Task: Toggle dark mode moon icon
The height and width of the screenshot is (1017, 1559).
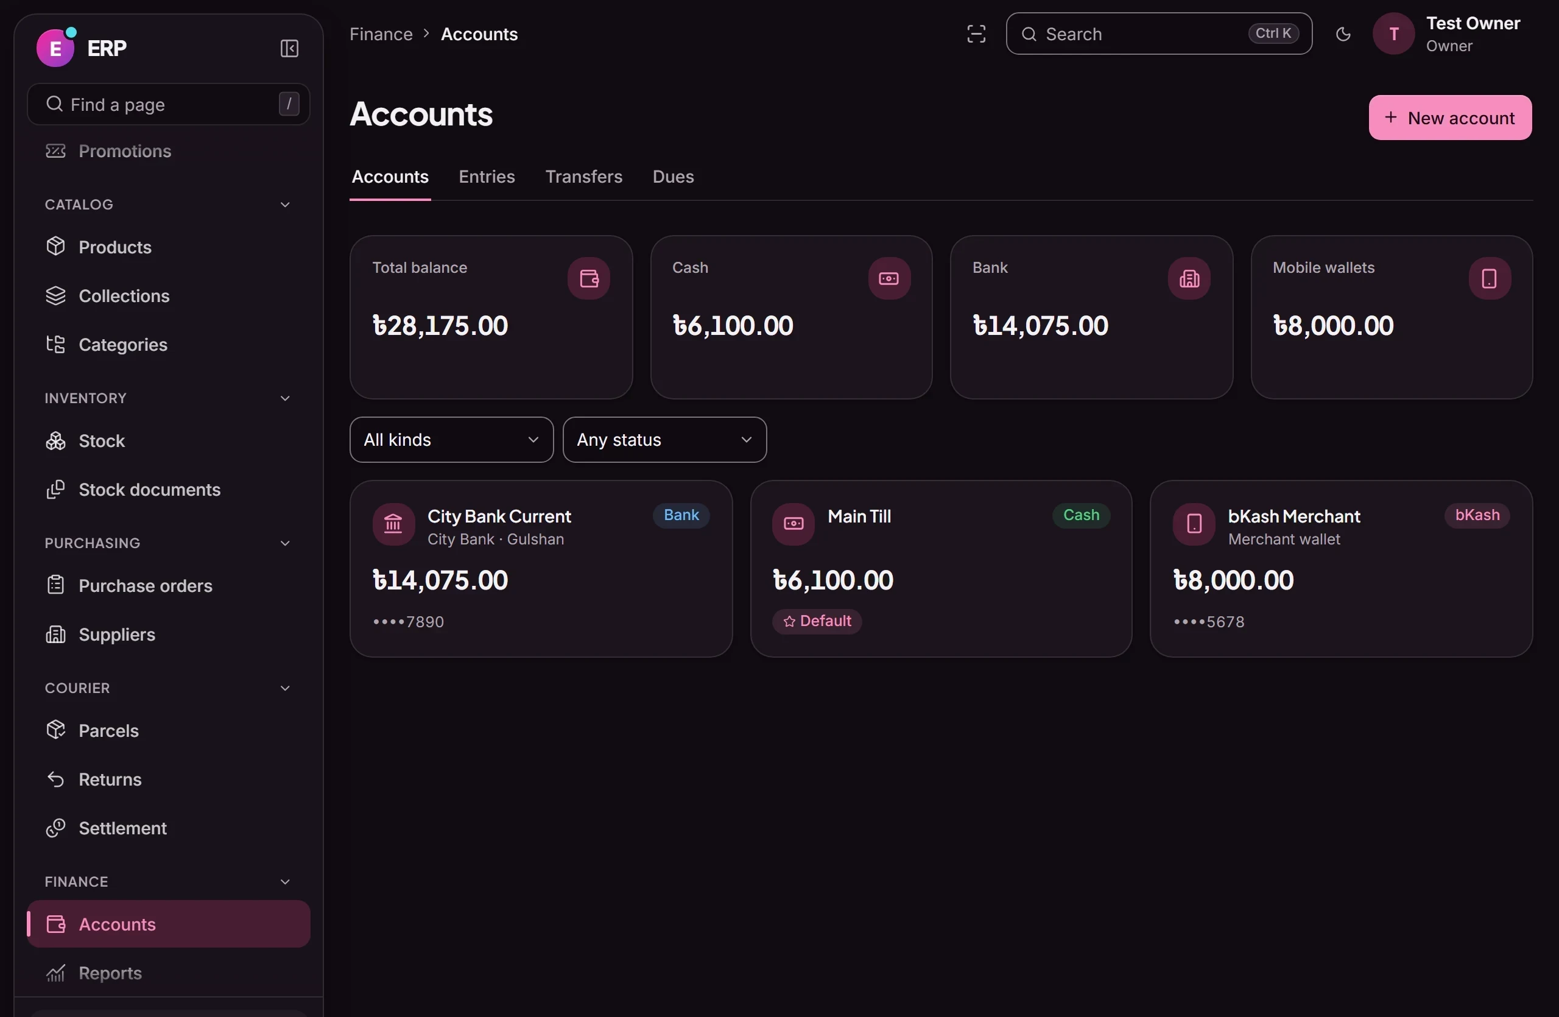Action: (x=1343, y=34)
